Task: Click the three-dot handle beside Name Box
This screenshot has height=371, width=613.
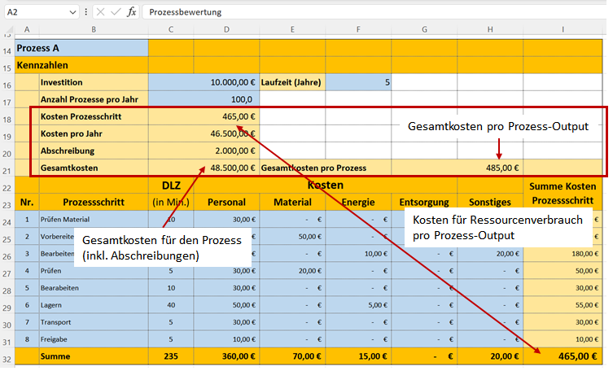Action: coord(86,13)
